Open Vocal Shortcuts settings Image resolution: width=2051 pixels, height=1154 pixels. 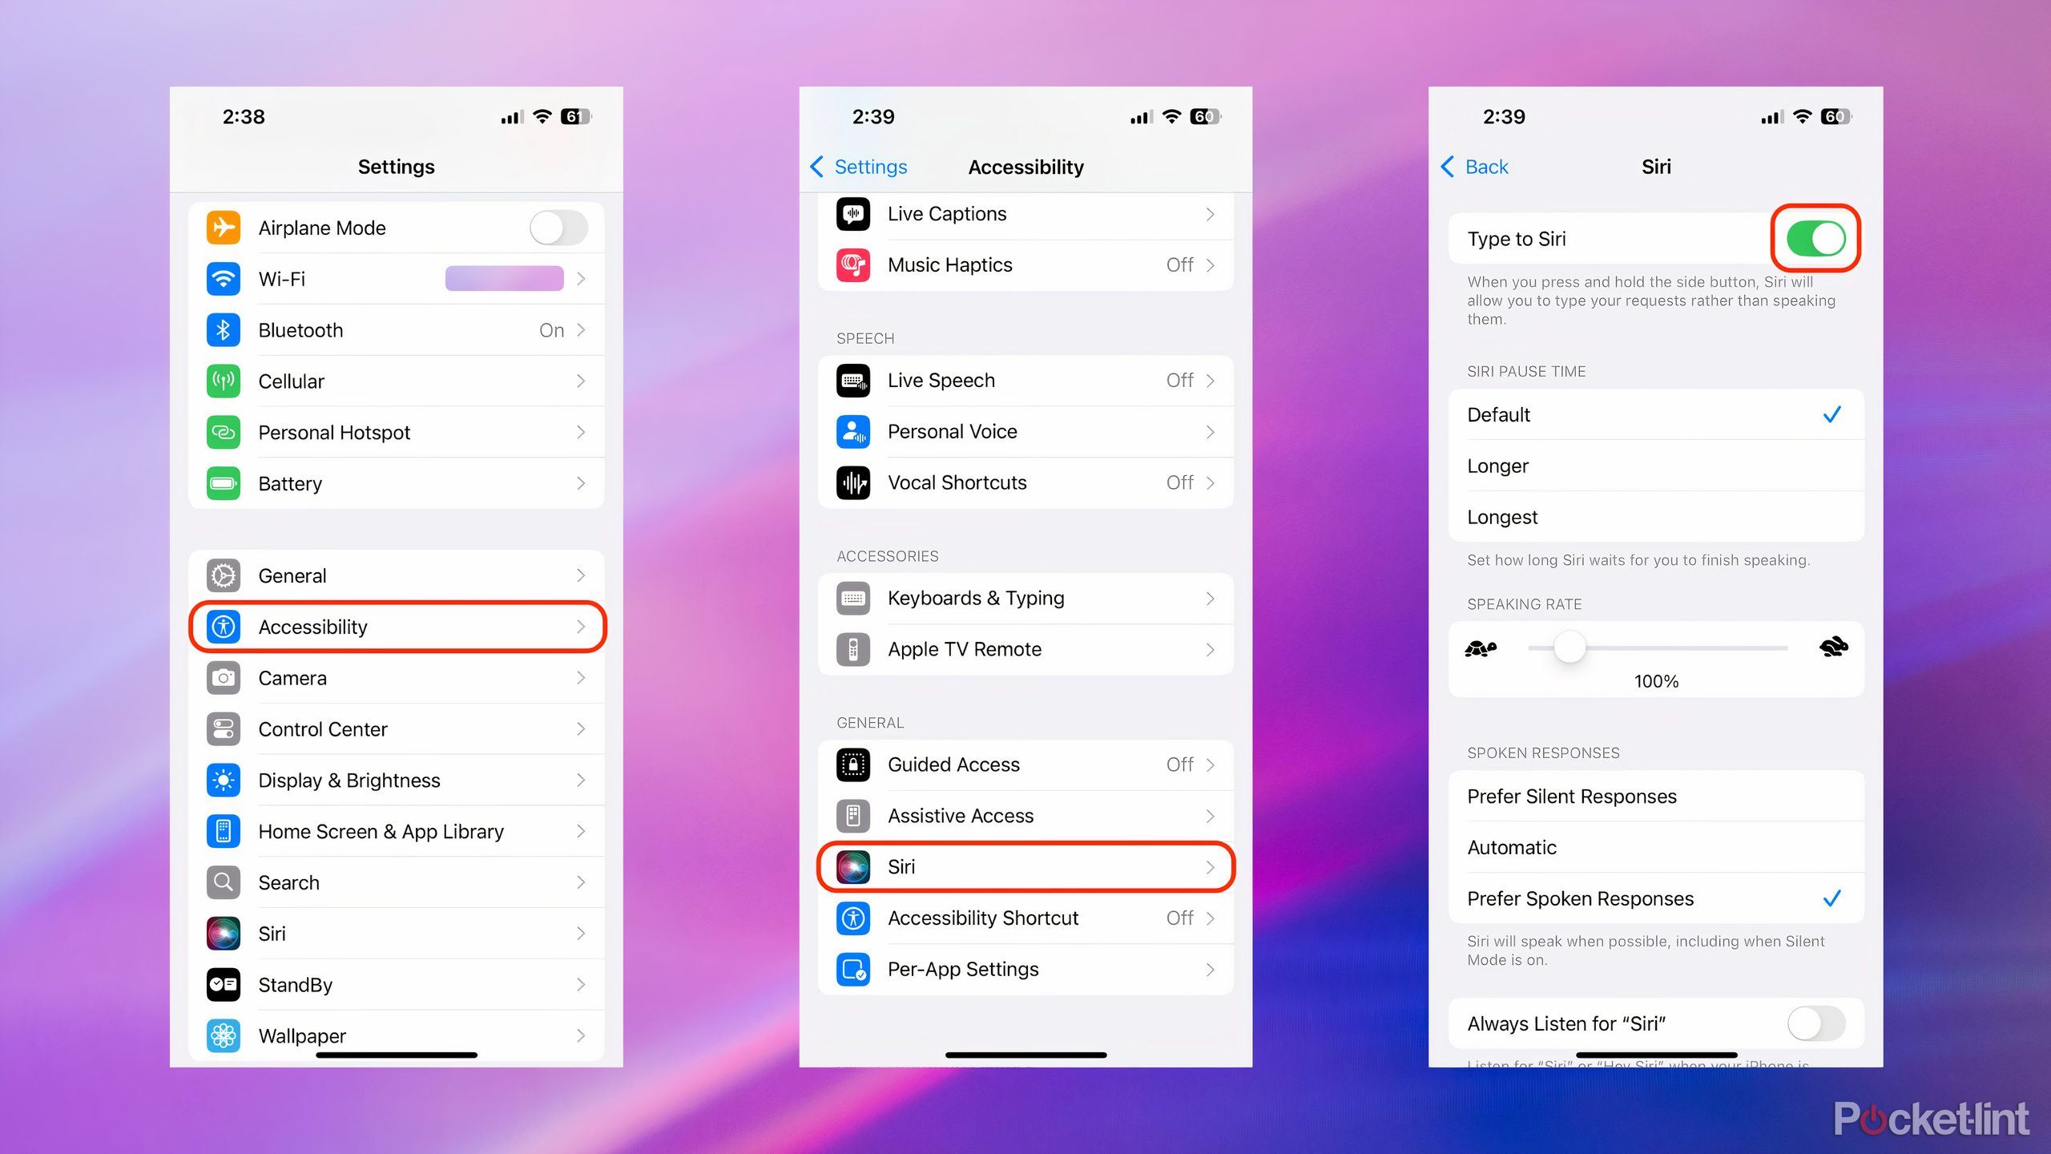click(1025, 483)
